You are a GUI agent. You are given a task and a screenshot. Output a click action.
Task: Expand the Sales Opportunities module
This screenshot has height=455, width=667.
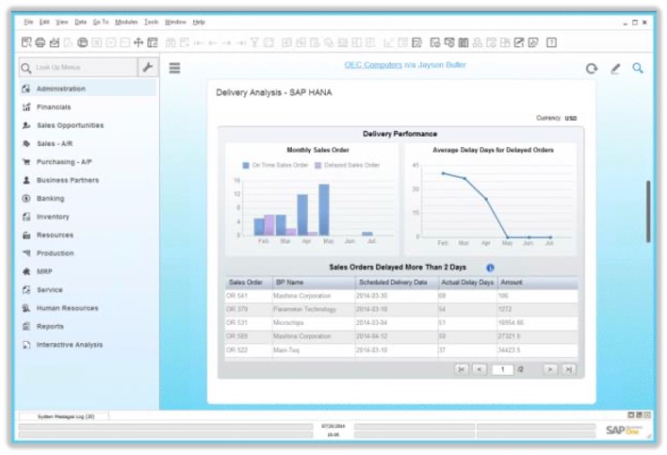tap(71, 125)
